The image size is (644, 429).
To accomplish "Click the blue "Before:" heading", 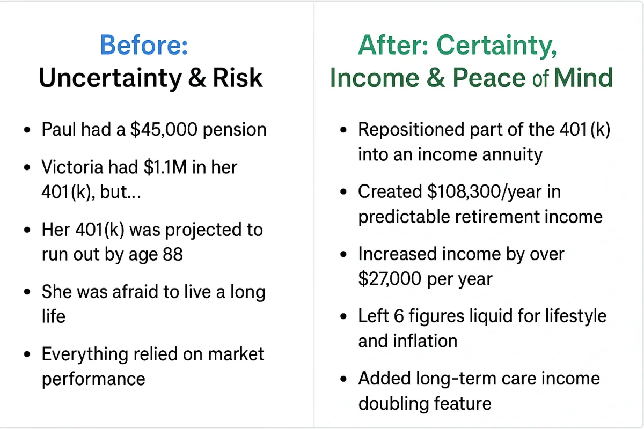I will point(144,45).
